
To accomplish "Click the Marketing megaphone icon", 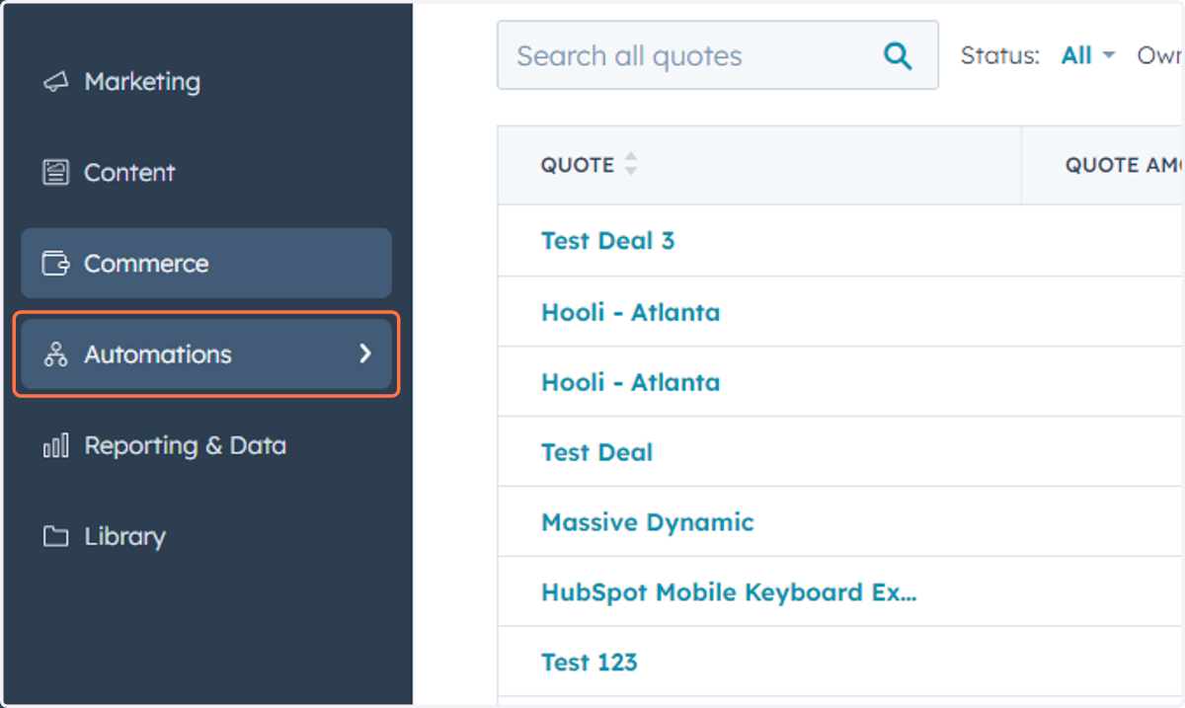I will pyautogui.click(x=55, y=82).
